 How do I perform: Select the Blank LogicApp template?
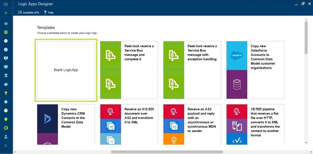tap(66, 70)
